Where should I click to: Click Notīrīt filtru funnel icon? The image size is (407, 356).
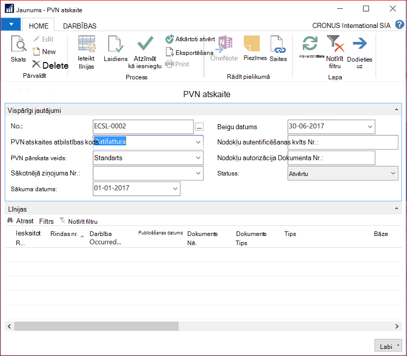point(335,44)
